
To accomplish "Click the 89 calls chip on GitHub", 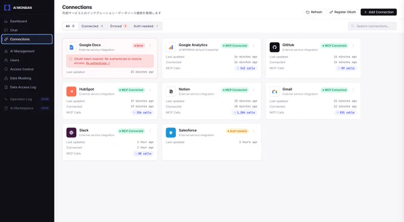I will 346,68.
